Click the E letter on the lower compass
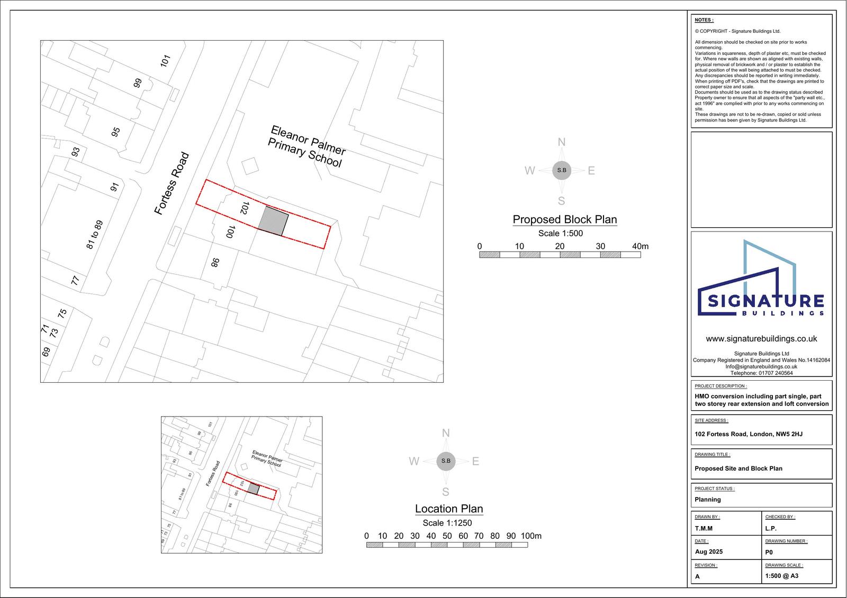 (x=475, y=461)
